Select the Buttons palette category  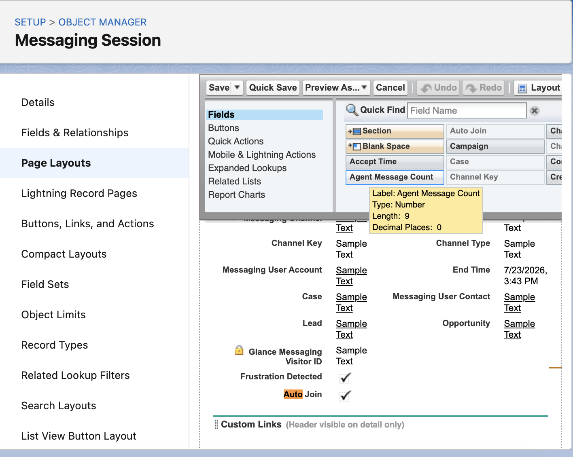click(223, 128)
